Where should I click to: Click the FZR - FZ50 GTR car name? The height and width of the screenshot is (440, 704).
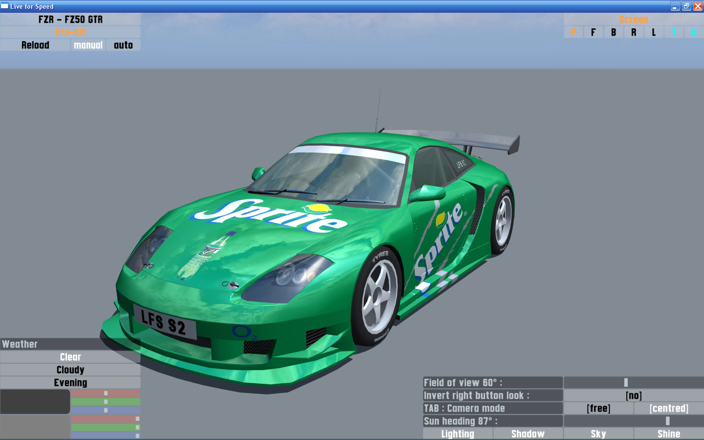coord(70,20)
